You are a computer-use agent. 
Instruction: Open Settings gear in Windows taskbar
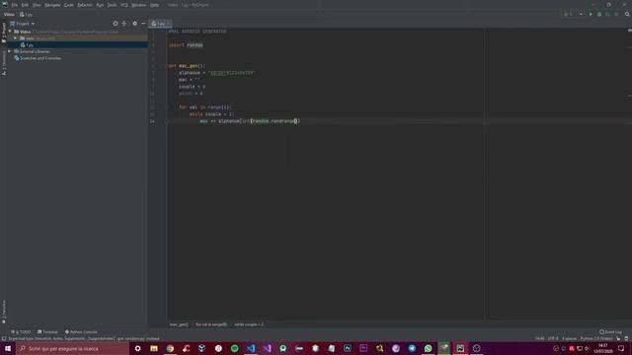[x=138, y=348]
